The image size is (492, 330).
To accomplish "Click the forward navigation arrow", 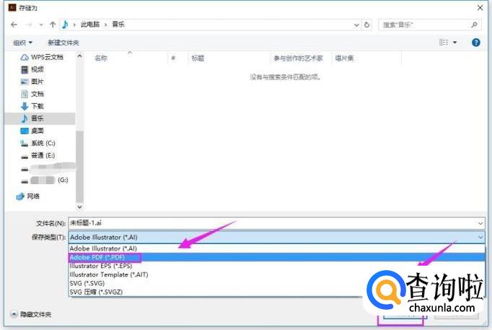I will click(29, 25).
